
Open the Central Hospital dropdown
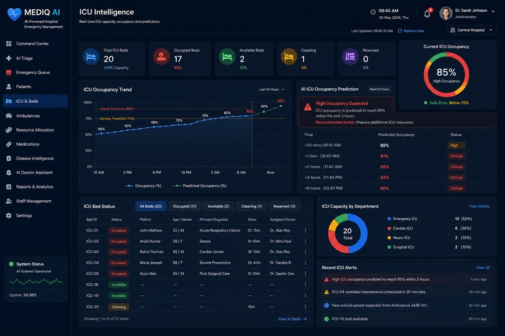(472, 30)
